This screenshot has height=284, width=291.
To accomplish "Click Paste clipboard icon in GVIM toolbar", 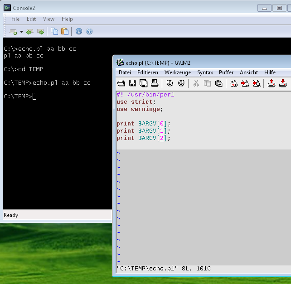I will tap(218, 83).
